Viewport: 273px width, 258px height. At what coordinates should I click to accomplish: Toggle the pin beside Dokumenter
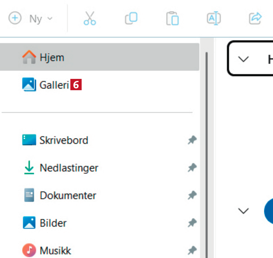point(192,196)
